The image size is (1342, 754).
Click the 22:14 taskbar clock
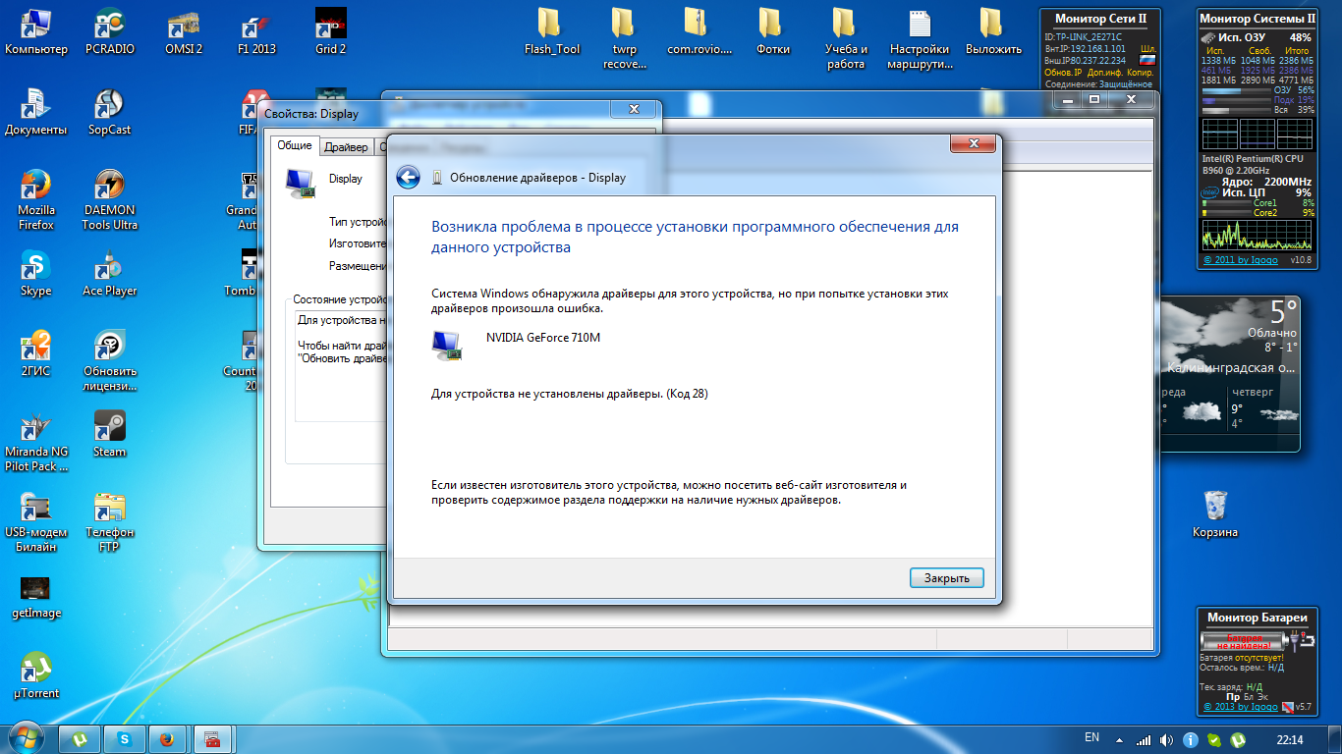(1290, 739)
